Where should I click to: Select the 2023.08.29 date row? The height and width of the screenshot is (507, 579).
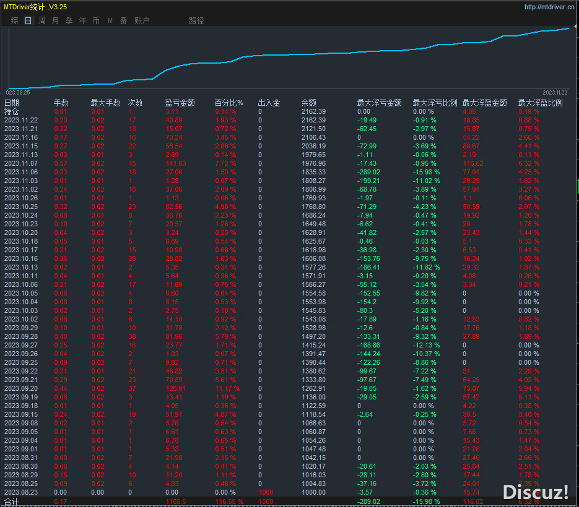coord(21,475)
